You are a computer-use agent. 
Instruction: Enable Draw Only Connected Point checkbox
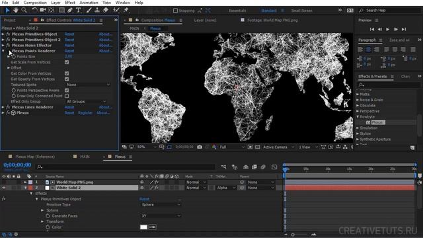[67, 96]
